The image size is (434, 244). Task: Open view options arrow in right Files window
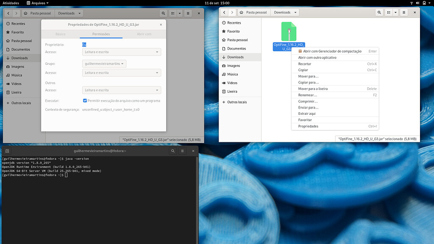coord(395,12)
